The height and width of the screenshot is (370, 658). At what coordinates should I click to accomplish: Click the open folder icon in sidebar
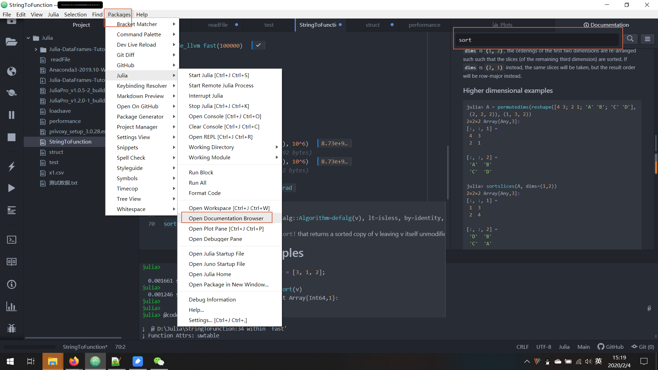coord(11,42)
